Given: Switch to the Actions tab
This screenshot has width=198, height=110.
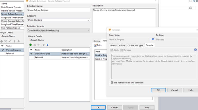Looking at the screenshot, I should pyautogui.click(x=122, y=45).
